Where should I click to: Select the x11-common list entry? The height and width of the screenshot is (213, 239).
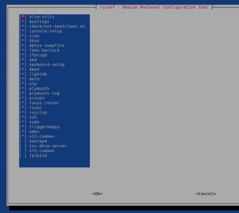(54, 137)
